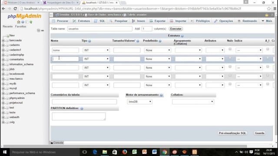Open Atributos dropdown for nome row

click(215, 50)
